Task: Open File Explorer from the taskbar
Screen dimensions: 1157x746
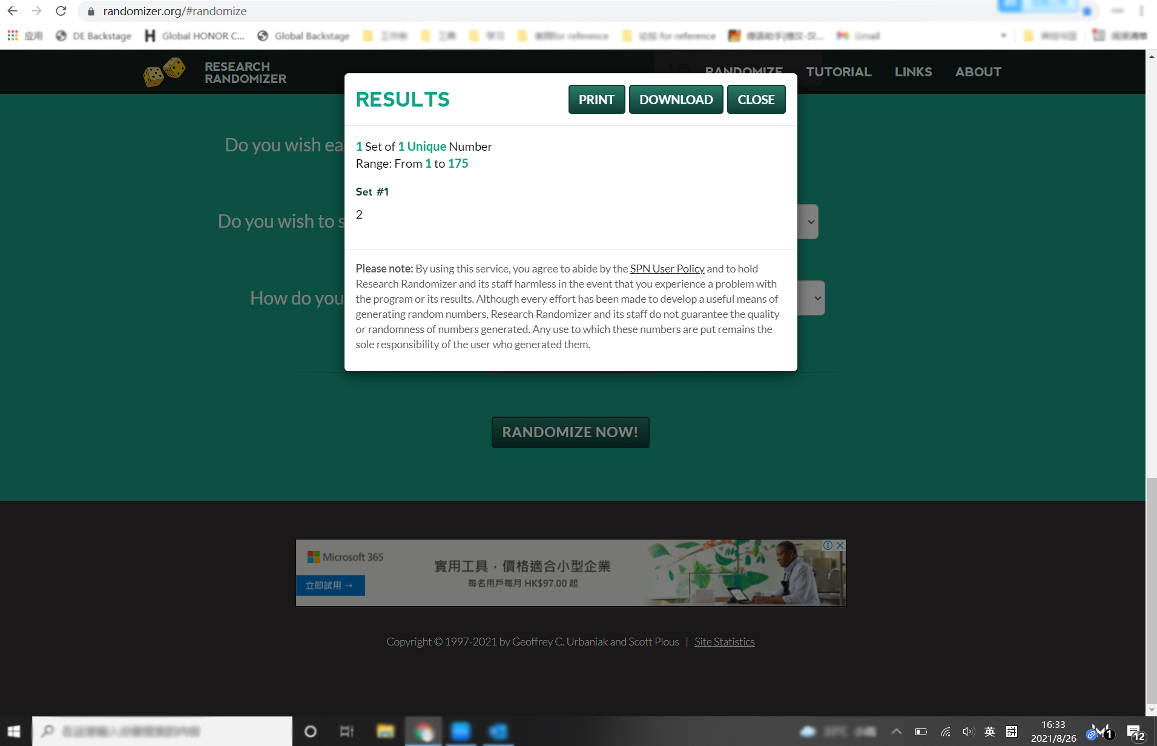Action: tap(386, 731)
